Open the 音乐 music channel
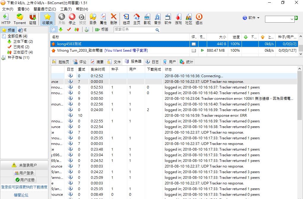This screenshot has height=199, width=303. click(158, 19)
